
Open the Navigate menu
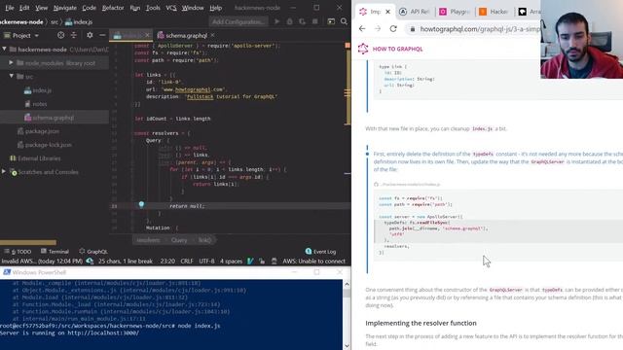coord(65,8)
